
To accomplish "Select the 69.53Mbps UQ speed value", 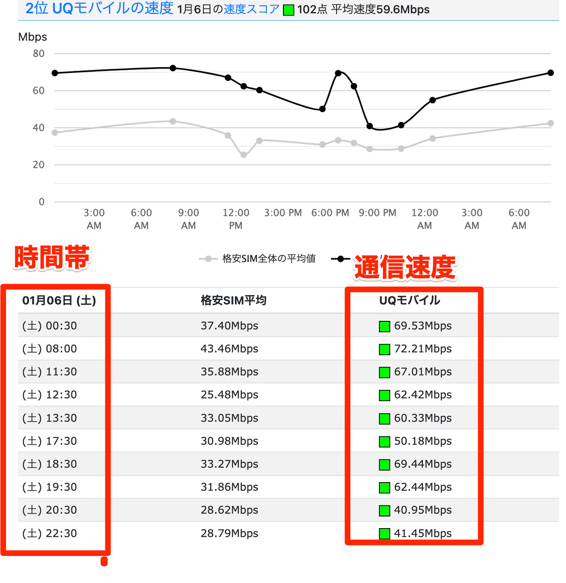I will (423, 326).
